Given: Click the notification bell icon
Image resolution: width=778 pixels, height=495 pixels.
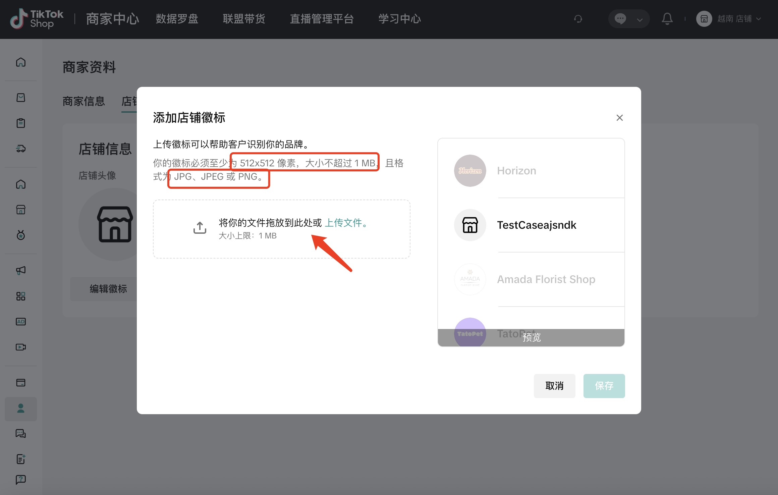Looking at the screenshot, I should click(667, 19).
